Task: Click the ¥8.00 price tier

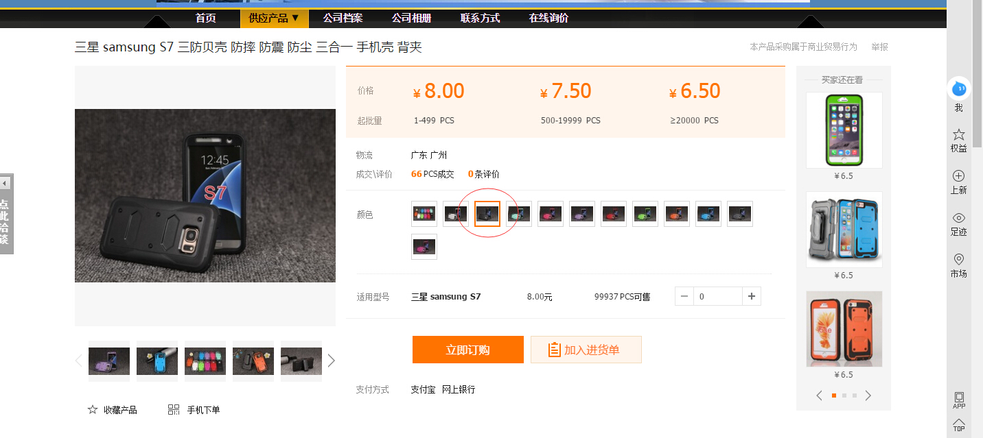Action: (x=439, y=91)
